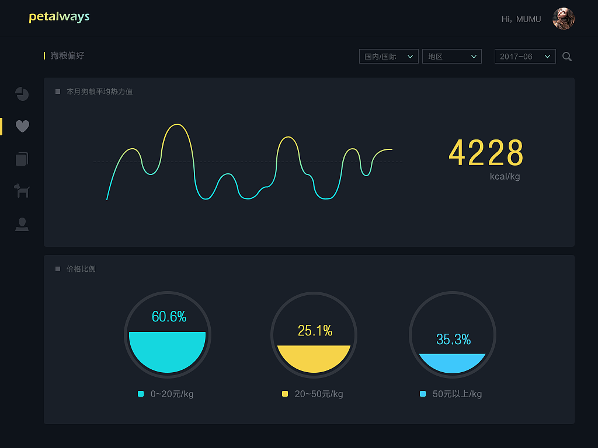Click the petalways logo
Screen dimensions: 598x448
(59, 17)
